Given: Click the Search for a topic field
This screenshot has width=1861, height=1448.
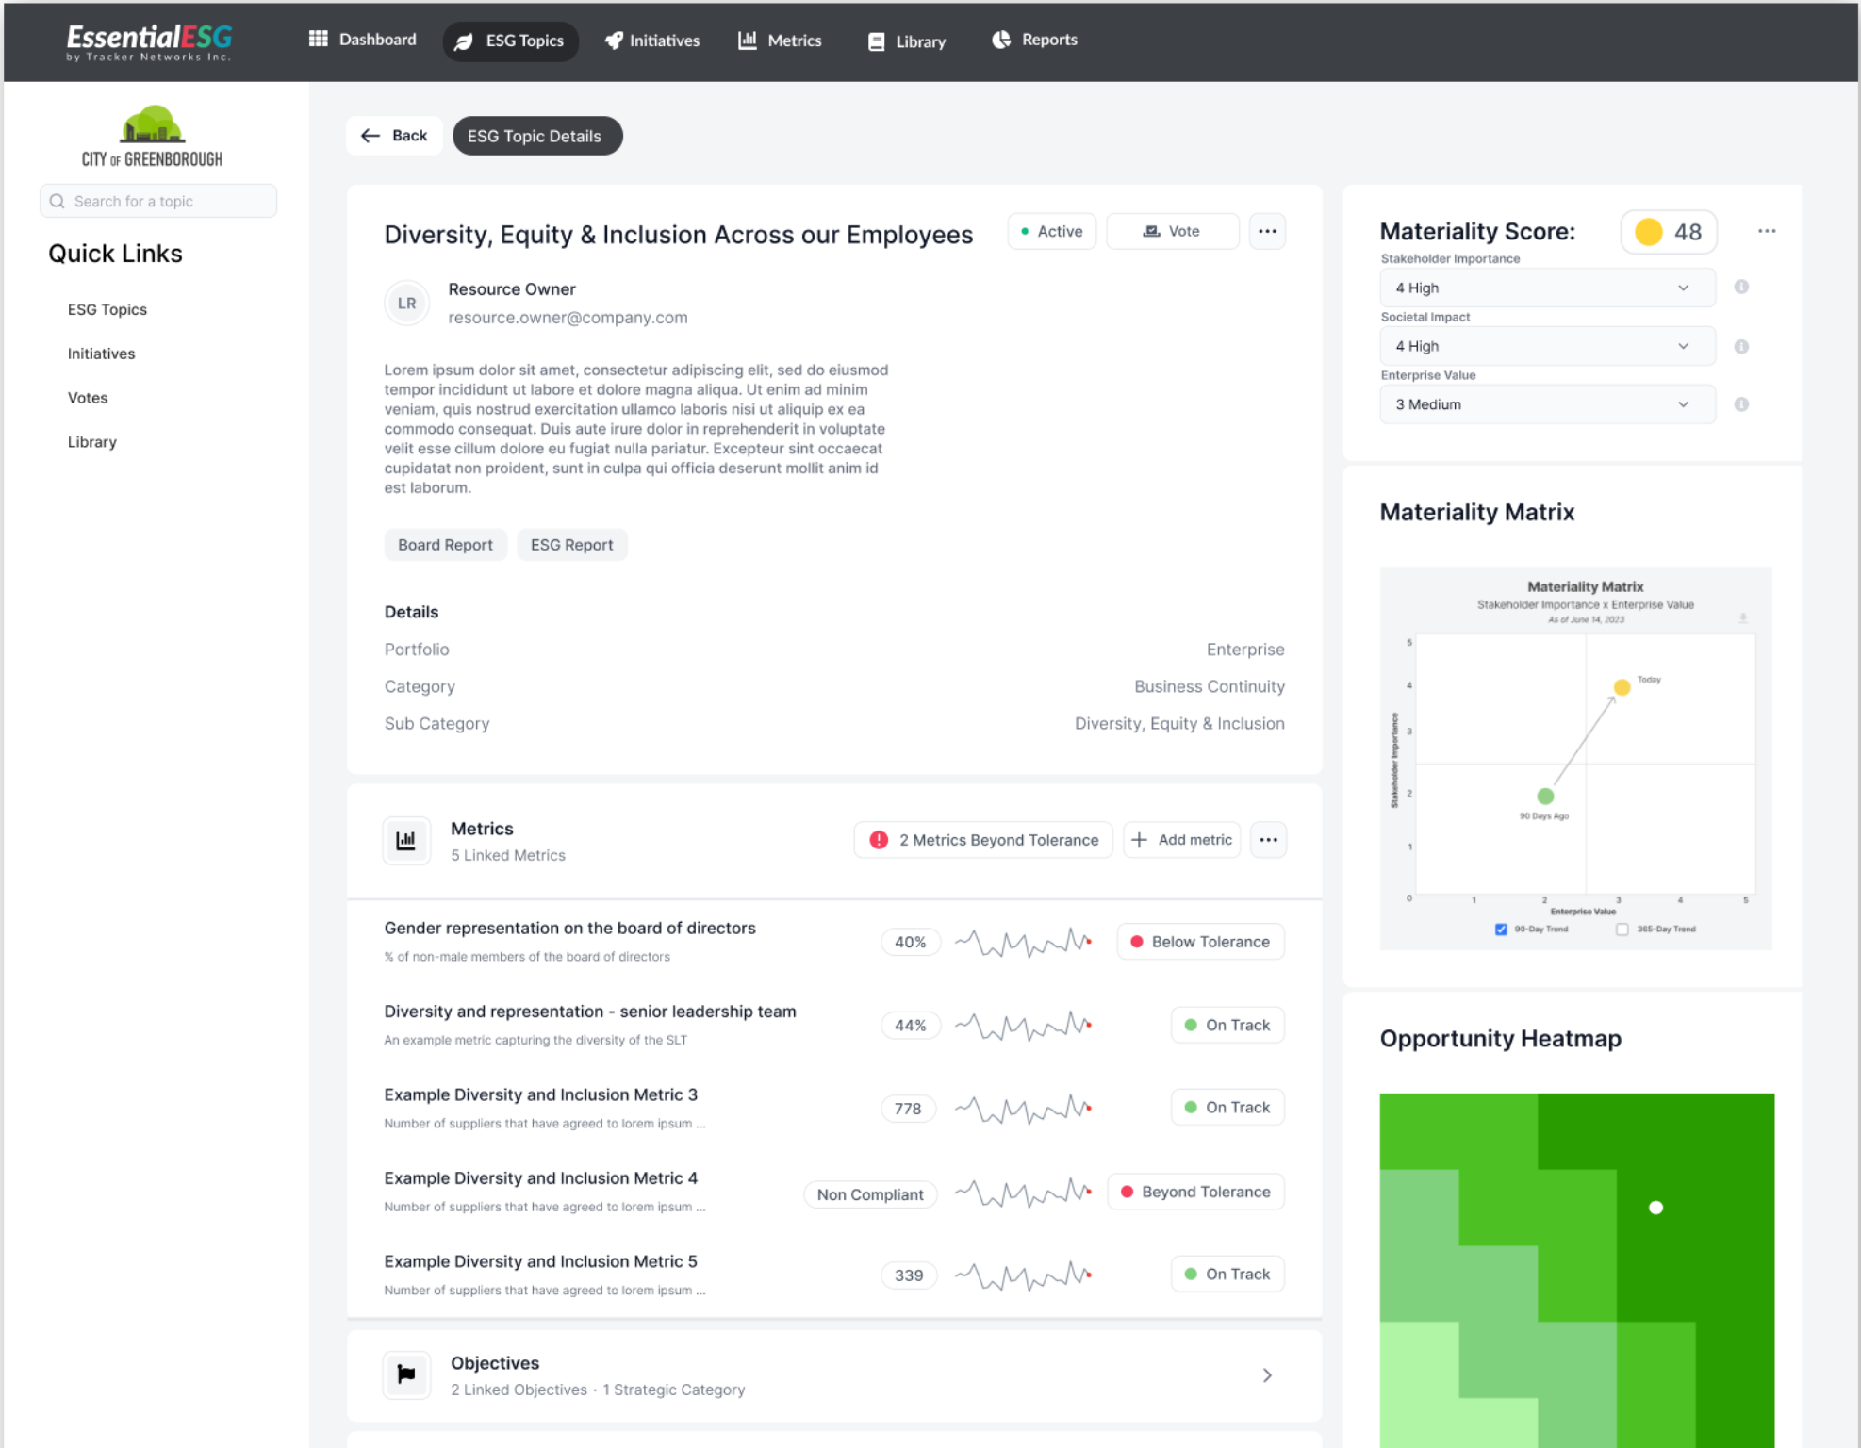Looking at the screenshot, I should click(157, 201).
